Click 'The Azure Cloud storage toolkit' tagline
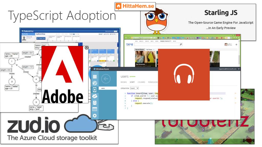The height and width of the screenshot is (147, 262). pos(52,138)
